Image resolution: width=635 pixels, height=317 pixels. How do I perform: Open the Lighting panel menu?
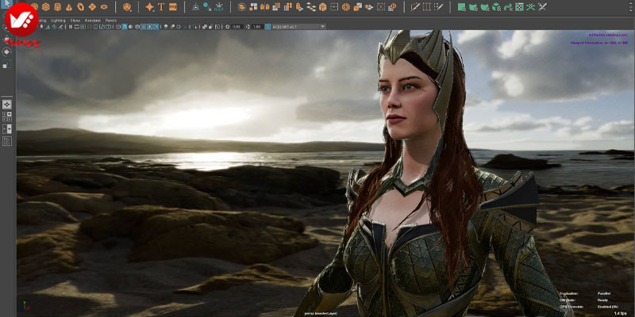[58, 21]
